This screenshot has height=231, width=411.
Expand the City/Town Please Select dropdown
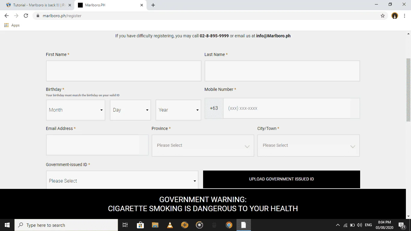[x=308, y=146]
